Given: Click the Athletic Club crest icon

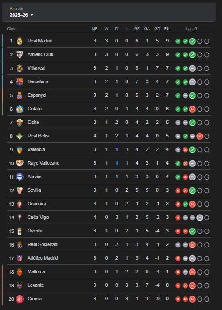Looking at the screenshot, I should (x=20, y=55).
